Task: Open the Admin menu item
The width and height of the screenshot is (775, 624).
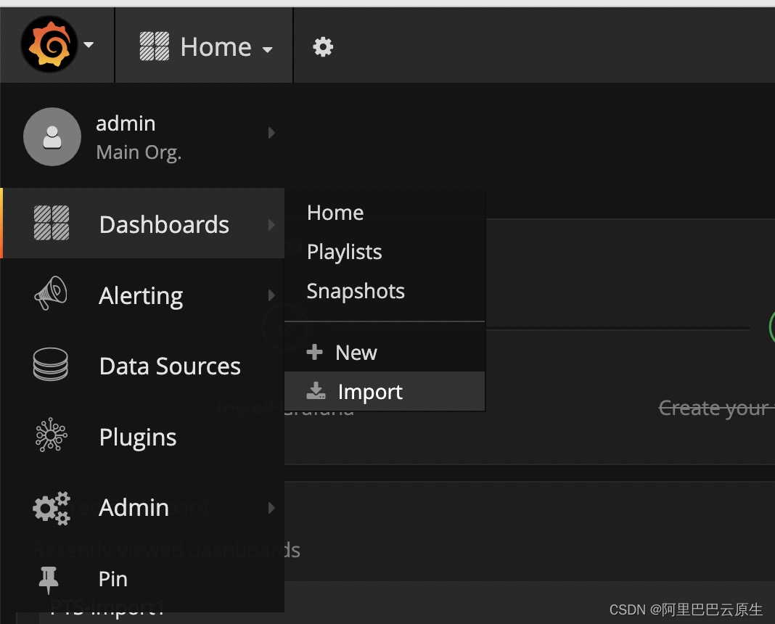Action: (142, 507)
